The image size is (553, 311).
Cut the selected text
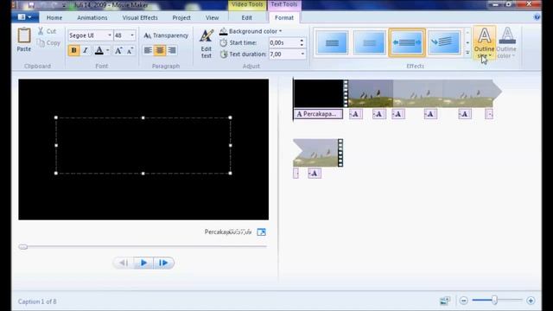[x=47, y=31]
